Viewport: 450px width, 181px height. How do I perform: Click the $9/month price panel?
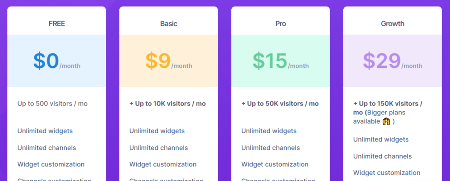click(x=168, y=61)
